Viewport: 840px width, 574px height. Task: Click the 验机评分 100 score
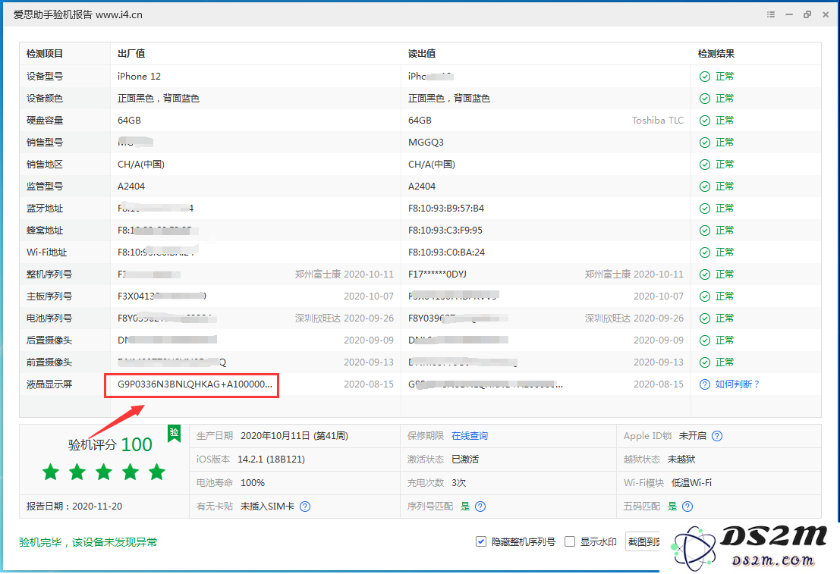[110, 444]
